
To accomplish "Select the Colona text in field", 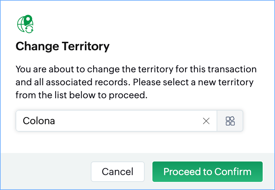I will [x=39, y=121].
